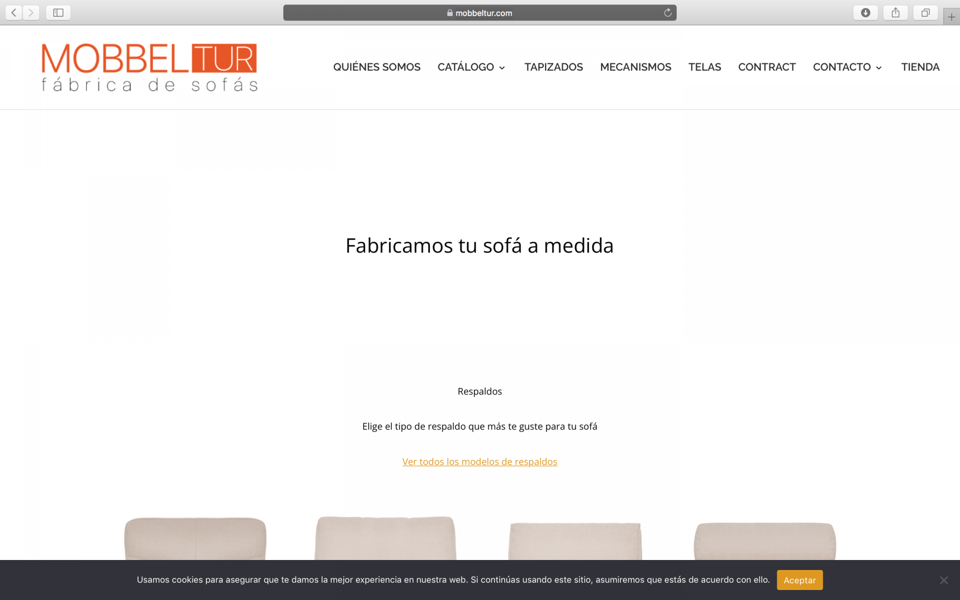Expand the chevron next to CONTACTO
This screenshot has width=960, height=600.
click(879, 68)
